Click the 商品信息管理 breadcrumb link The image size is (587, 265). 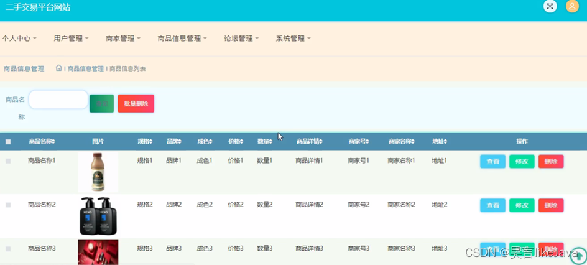coord(86,68)
